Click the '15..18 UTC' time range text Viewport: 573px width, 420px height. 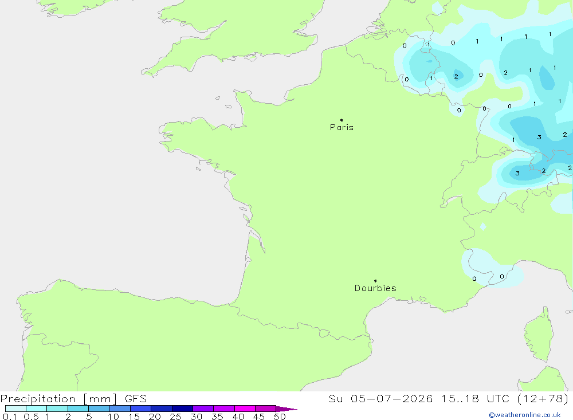tap(475, 399)
